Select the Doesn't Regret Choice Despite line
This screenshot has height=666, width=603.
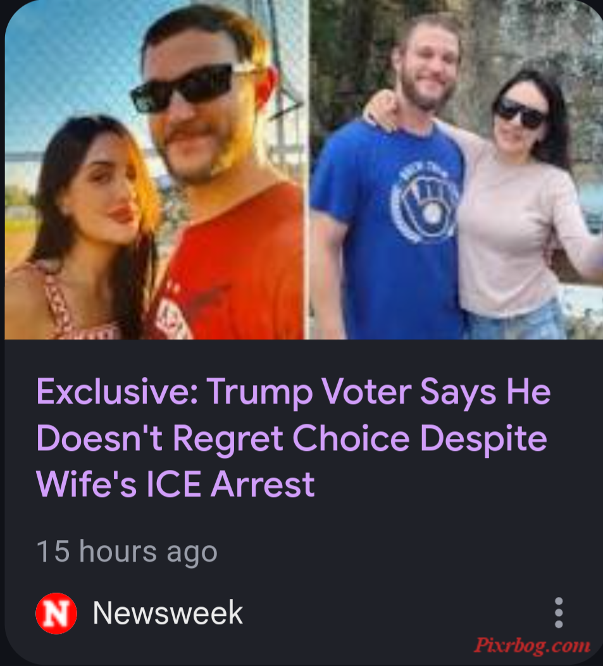292,438
